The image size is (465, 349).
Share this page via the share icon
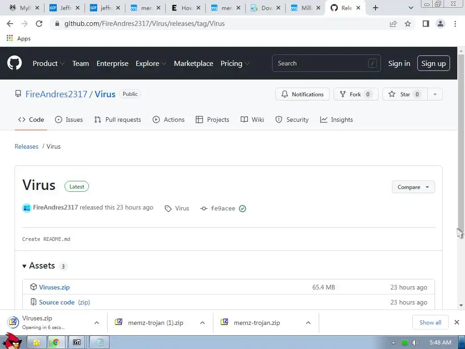tap(393, 24)
